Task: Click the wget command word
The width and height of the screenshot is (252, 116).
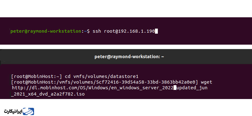Action: (207, 82)
